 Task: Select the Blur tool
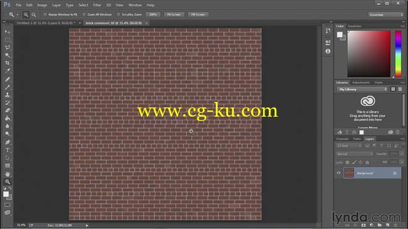[7, 126]
